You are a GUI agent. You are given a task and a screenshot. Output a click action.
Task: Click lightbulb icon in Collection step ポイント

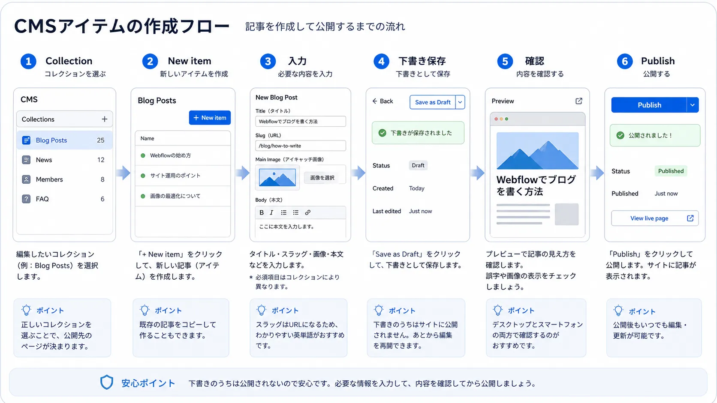click(27, 310)
